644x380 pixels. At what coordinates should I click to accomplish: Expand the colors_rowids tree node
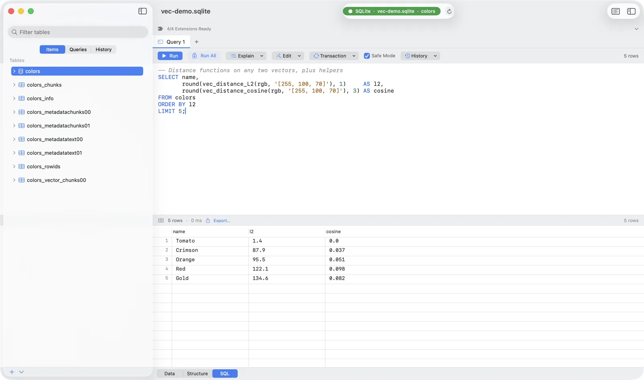coord(14,166)
